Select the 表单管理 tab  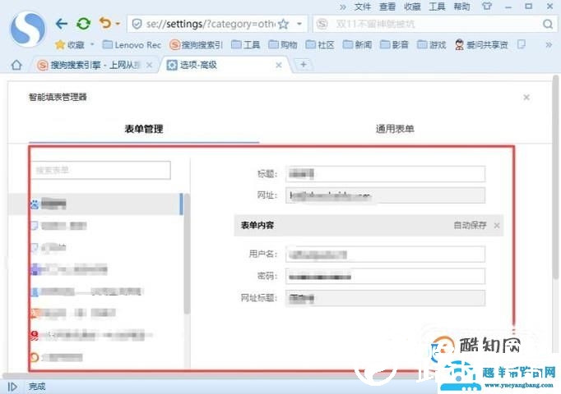click(144, 129)
